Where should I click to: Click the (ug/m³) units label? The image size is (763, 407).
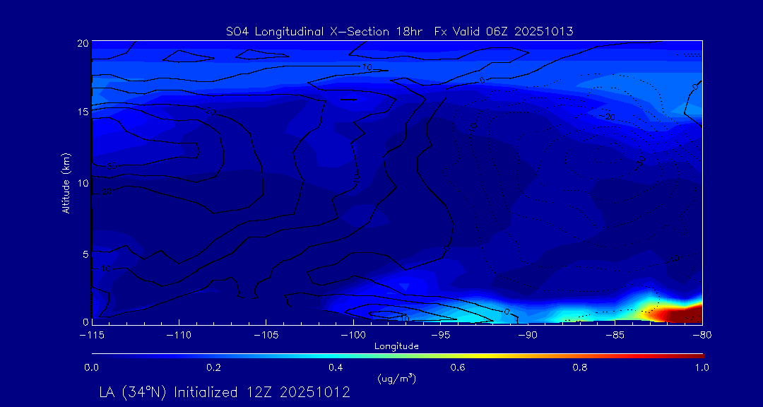click(x=397, y=378)
